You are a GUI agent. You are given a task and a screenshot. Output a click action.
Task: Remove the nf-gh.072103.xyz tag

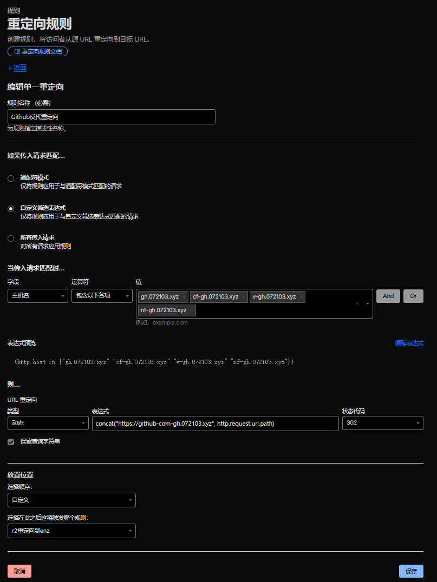[x=192, y=310]
